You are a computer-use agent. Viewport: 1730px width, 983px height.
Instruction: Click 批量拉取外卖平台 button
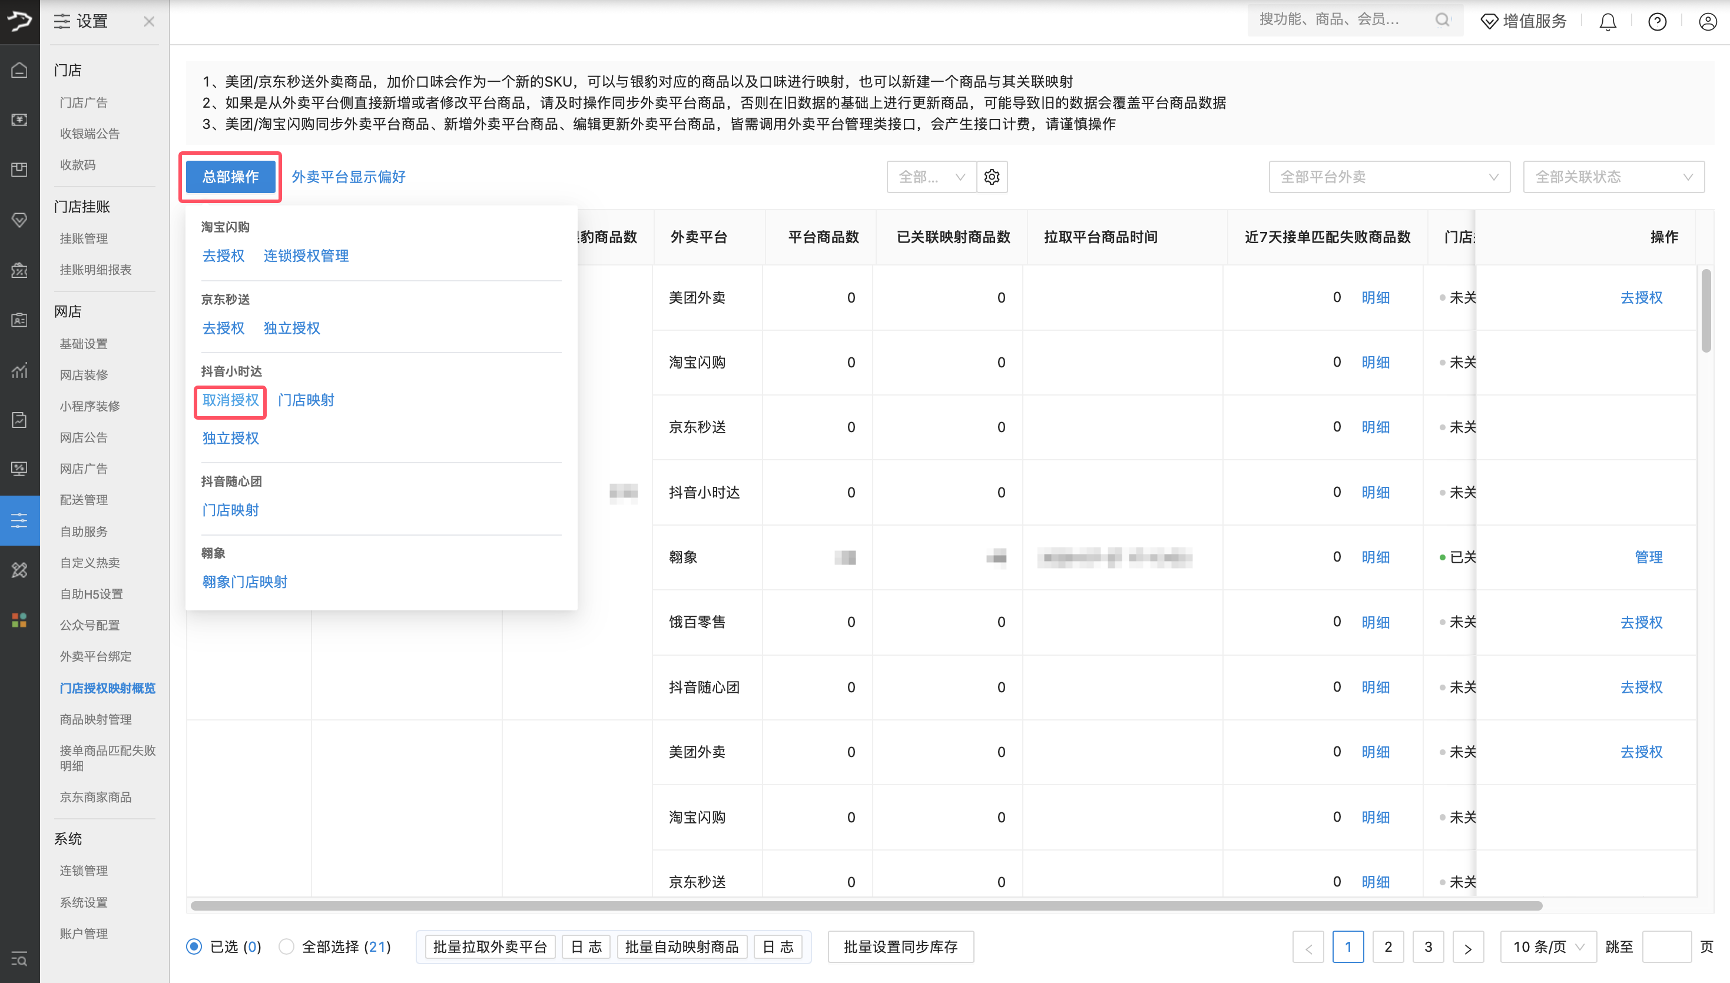(489, 947)
